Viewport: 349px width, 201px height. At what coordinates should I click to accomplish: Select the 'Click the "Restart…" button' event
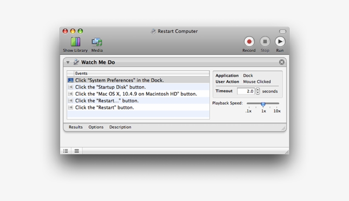click(x=138, y=101)
